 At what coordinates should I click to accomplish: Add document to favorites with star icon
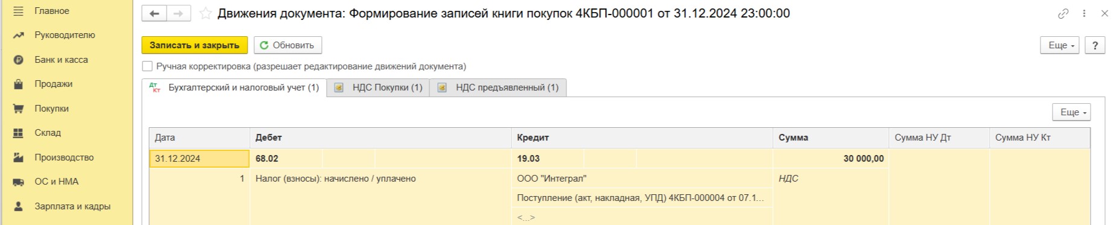click(205, 13)
